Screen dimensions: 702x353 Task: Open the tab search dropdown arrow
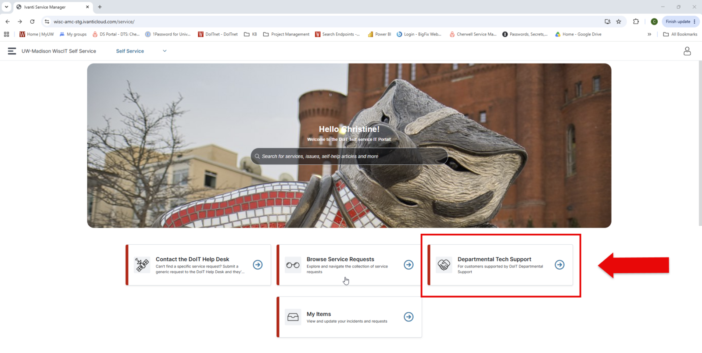(6, 7)
